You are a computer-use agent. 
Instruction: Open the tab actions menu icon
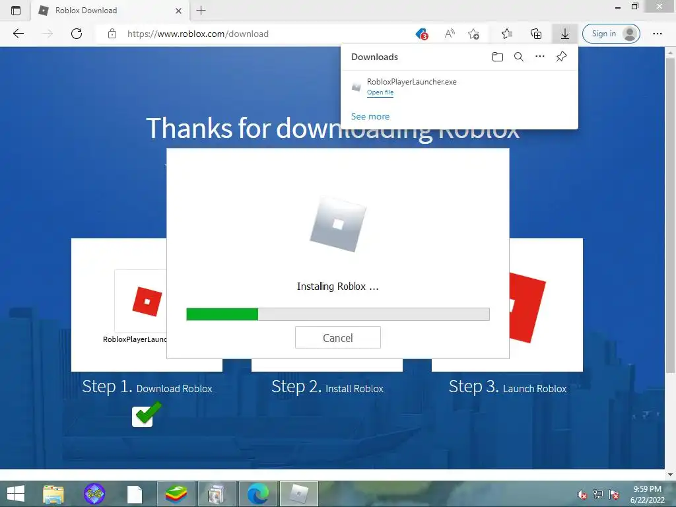point(16,11)
